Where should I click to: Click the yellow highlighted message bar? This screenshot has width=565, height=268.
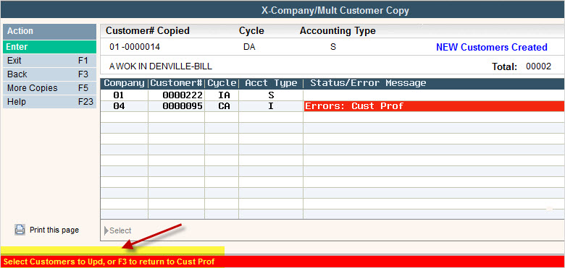(x=112, y=251)
